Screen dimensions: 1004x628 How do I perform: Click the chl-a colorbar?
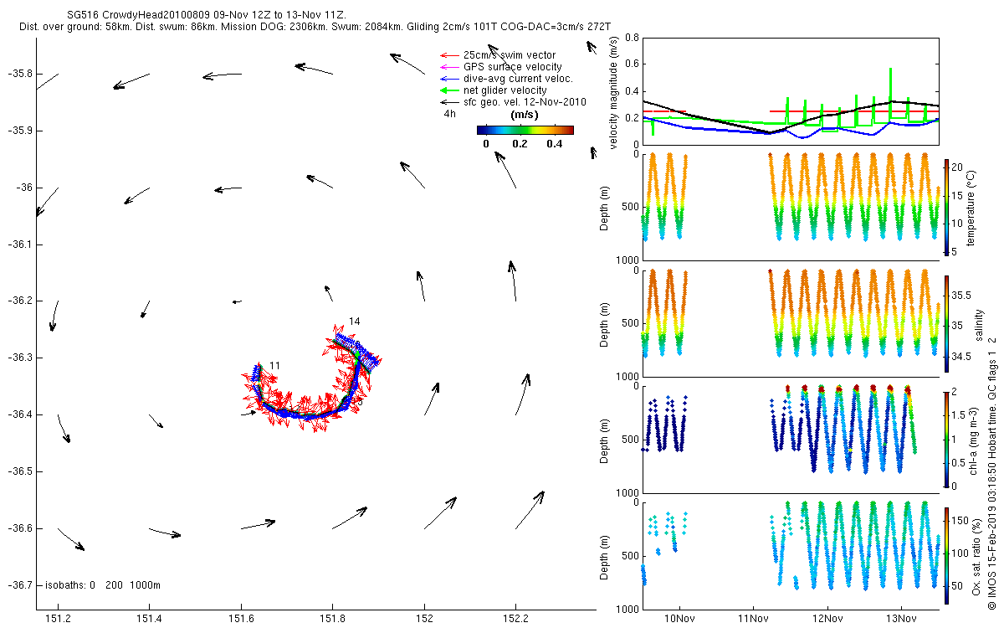947,439
